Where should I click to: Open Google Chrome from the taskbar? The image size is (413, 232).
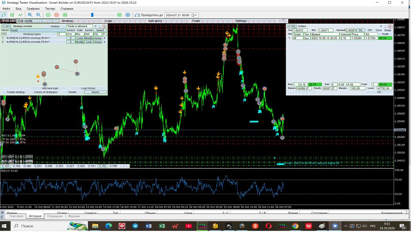[x=295, y=226]
